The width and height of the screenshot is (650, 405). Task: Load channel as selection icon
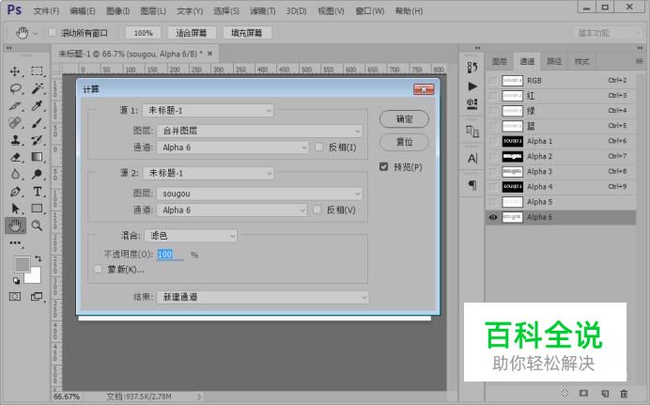coord(565,393)
